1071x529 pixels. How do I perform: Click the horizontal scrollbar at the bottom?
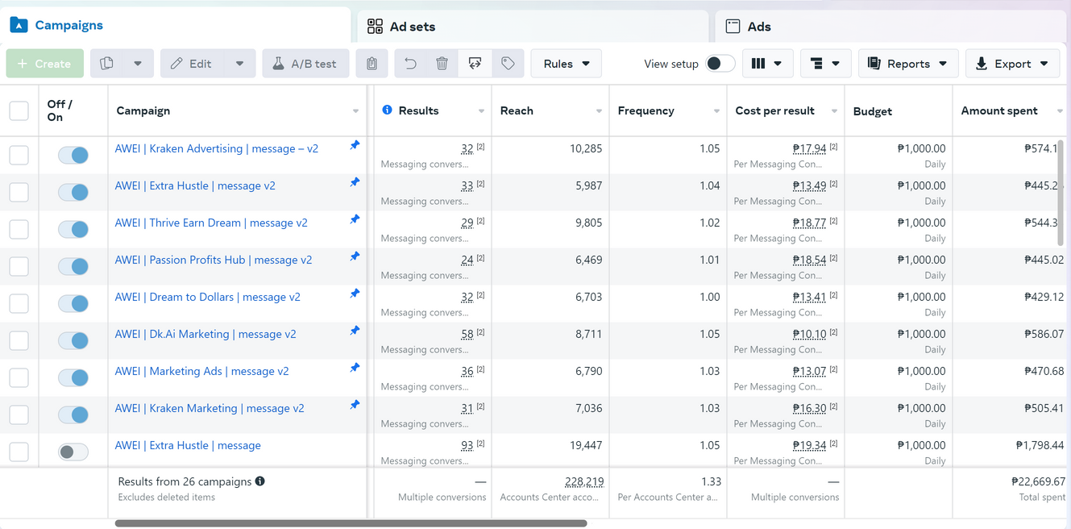[351, 523]
